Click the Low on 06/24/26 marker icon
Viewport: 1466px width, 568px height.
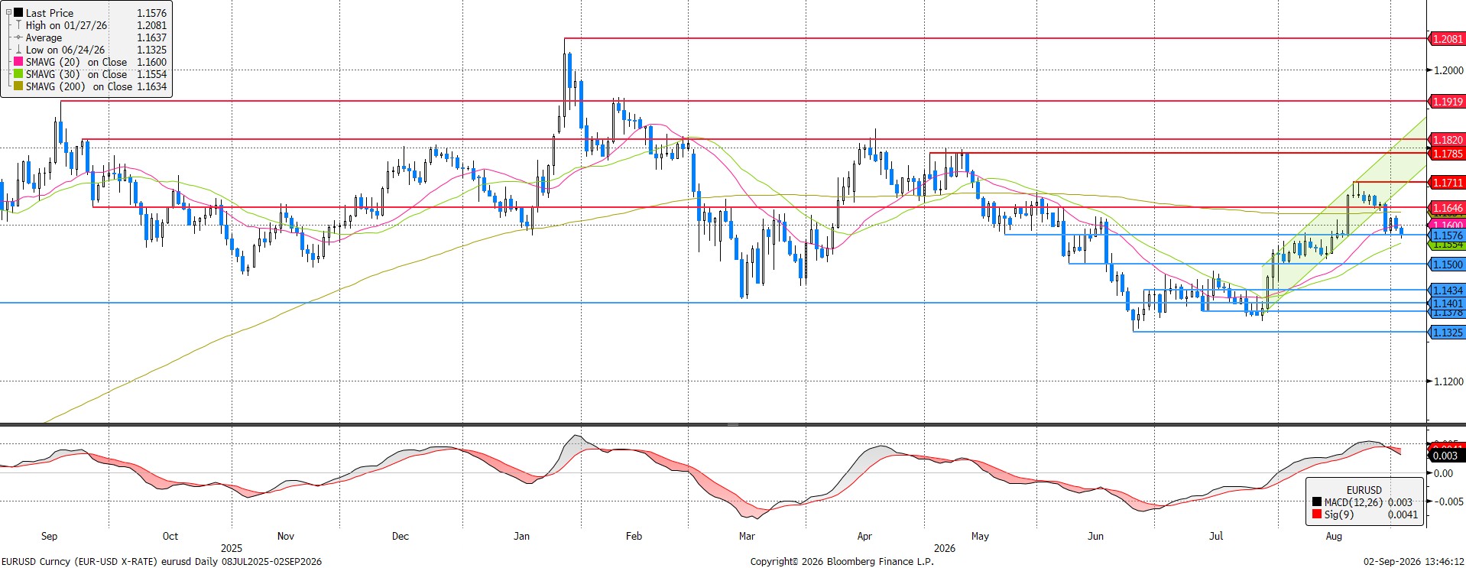coord(18,50)
